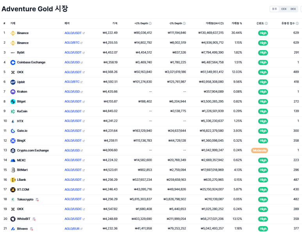302x232 pixels.
Task: Click the LBank logo icon
Action: click(13, 180)
